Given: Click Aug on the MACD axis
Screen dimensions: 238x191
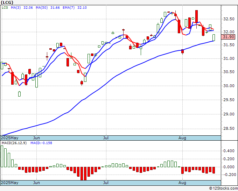Looking at the screenshot, I should point(182,183).
